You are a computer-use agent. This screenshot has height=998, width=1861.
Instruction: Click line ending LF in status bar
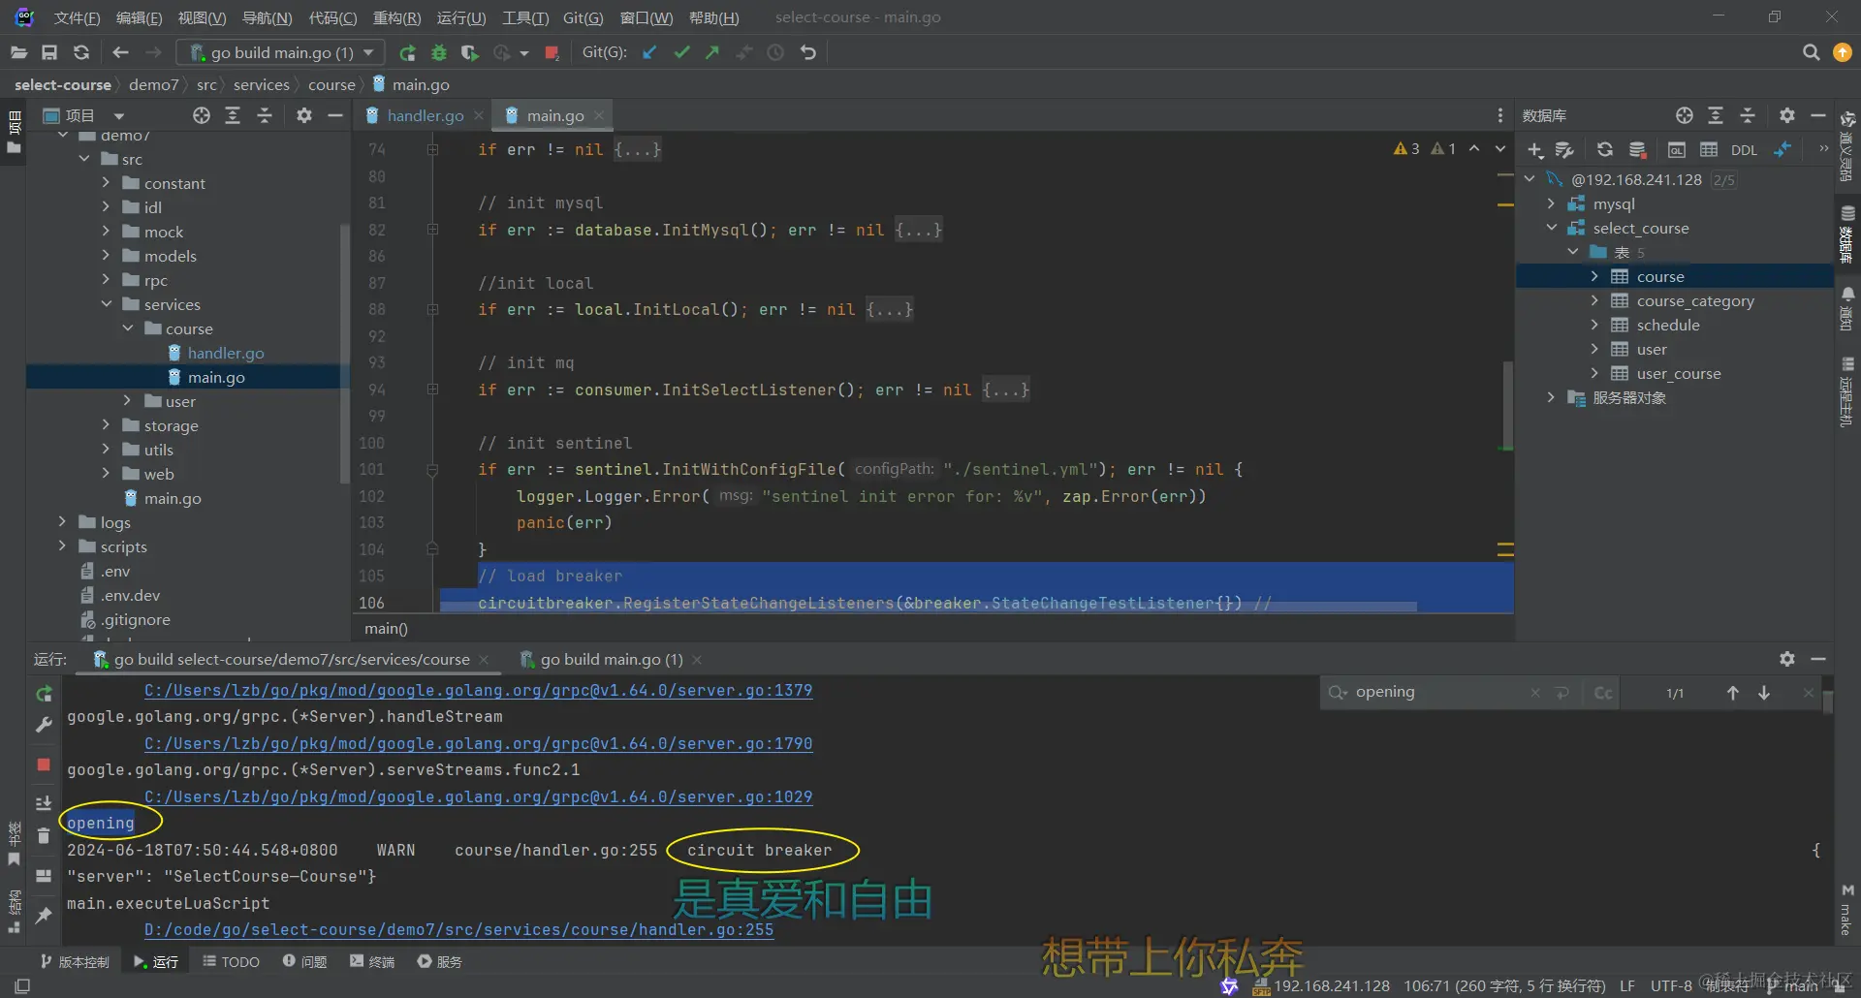coord(1627,986)
